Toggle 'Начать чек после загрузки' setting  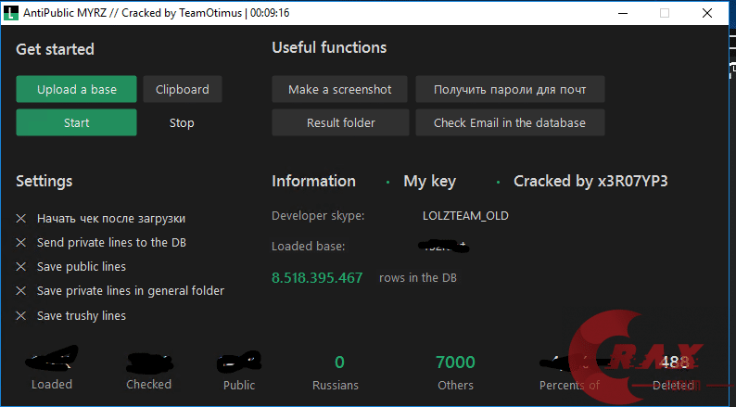21,219
